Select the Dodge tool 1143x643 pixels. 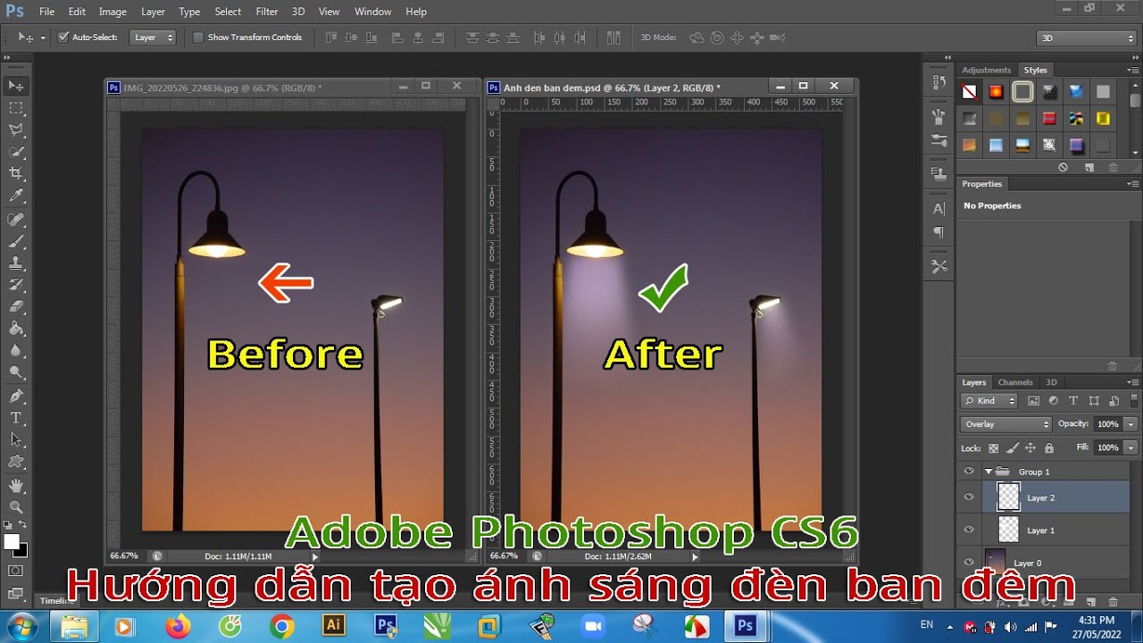click(16, 373)
